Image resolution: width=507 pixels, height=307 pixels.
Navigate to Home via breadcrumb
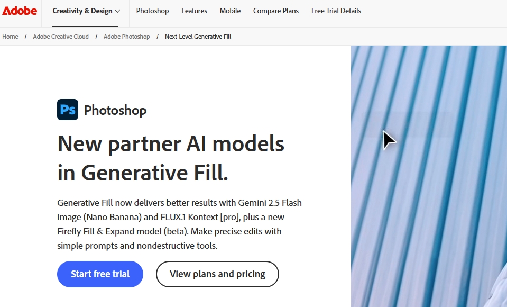coord(10,37)
